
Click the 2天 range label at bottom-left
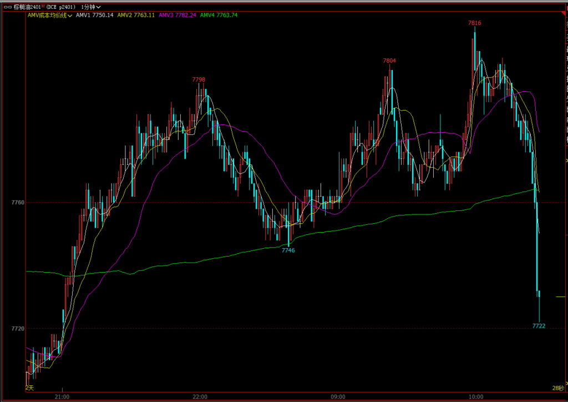[29, 387]
